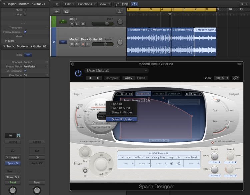Click the duplicate track icon

point(66,11)
